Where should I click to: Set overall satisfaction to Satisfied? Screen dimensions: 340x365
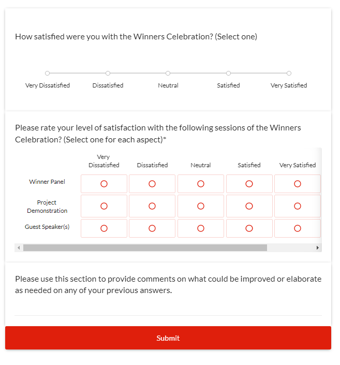[x=228, y=74]
